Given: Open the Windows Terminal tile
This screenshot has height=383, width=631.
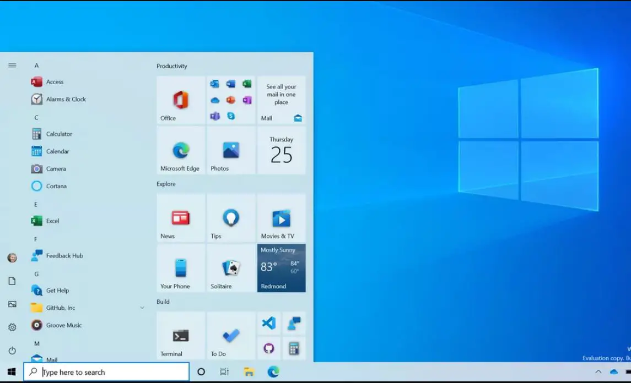Looking at the screenshot, I should click(x=181, y=336).
